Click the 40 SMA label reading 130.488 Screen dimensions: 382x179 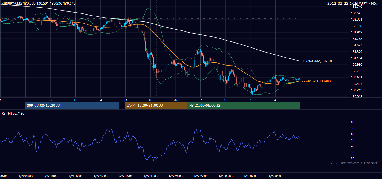[316, 81]
